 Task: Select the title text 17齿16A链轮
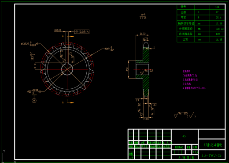point(213,145)
